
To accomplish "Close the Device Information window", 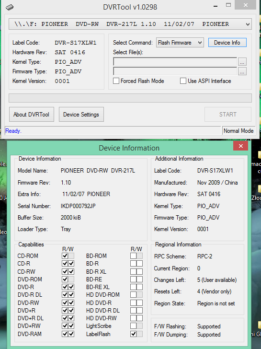I will (241, 146).
